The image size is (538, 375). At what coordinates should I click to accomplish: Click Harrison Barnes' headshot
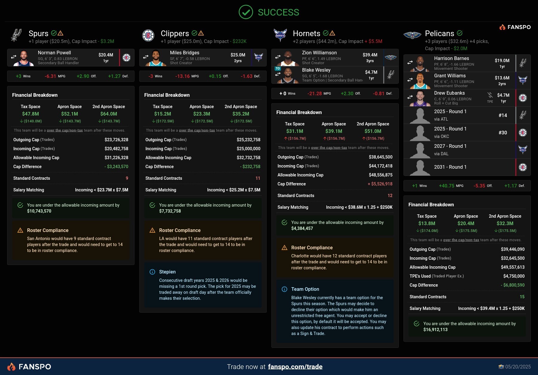tap(420, 64)
